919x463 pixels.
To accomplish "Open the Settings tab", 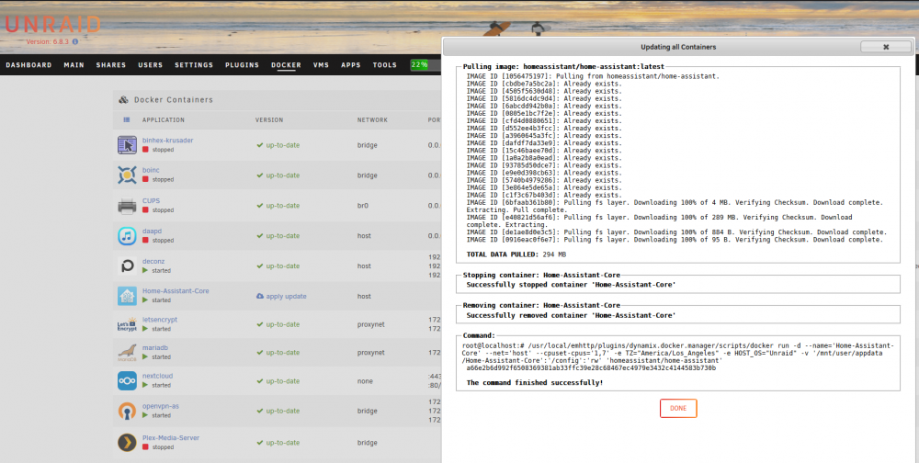I will coord(194,65).
